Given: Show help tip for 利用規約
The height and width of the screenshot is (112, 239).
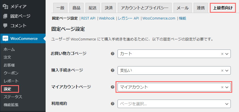Looking at the screenshot, I should (112, 104).
